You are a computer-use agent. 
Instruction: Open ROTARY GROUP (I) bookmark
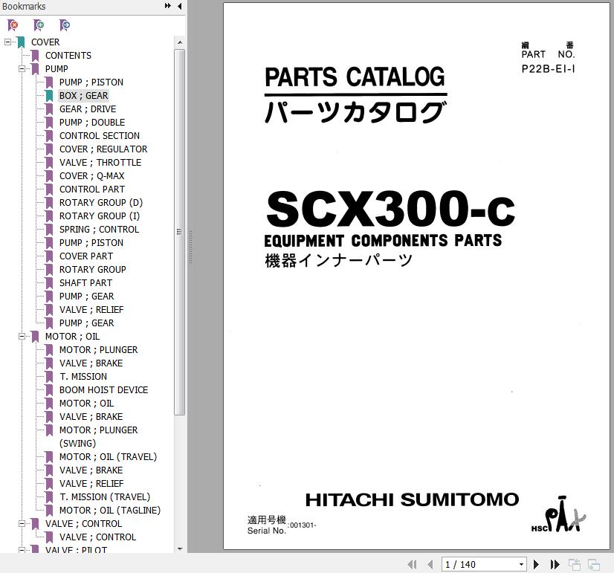tap(100, 216)
